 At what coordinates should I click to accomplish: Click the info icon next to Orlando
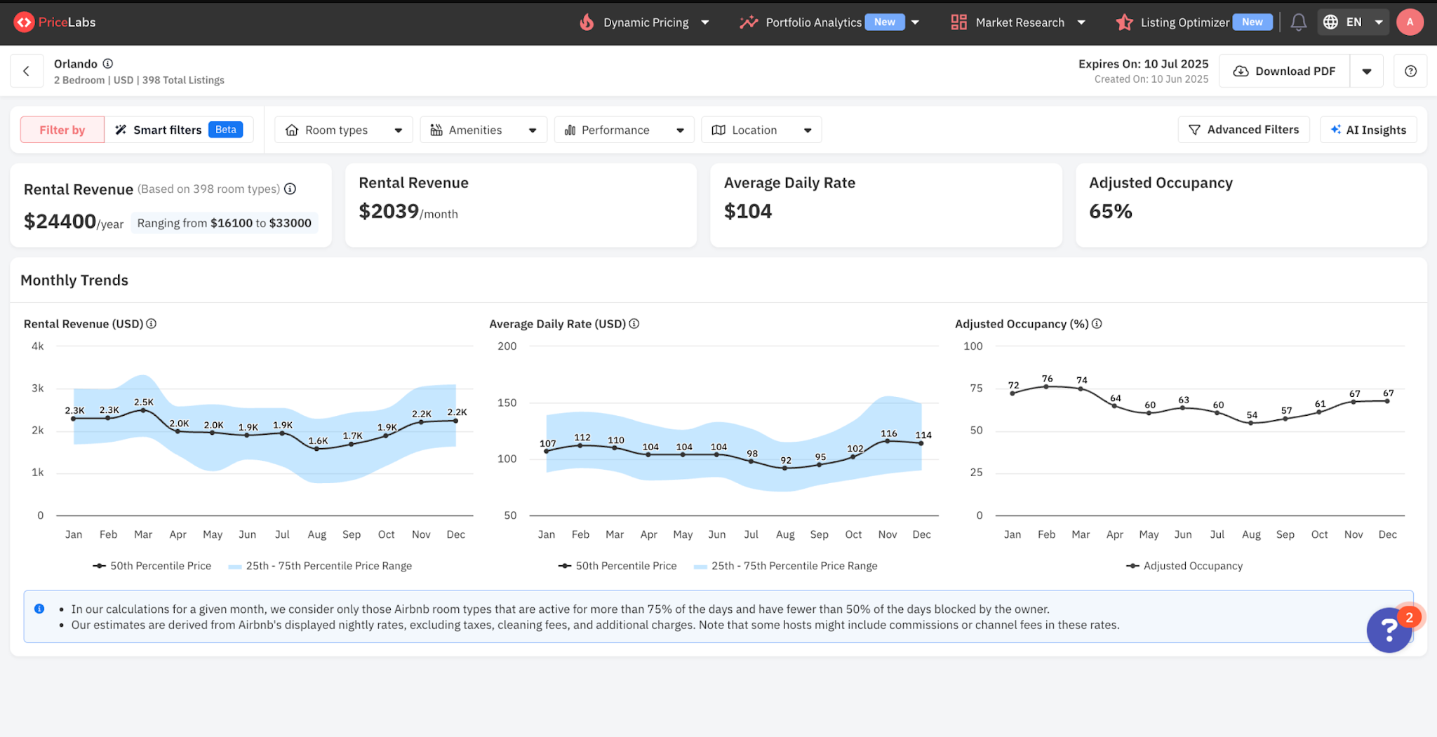(x=108, y=64)
